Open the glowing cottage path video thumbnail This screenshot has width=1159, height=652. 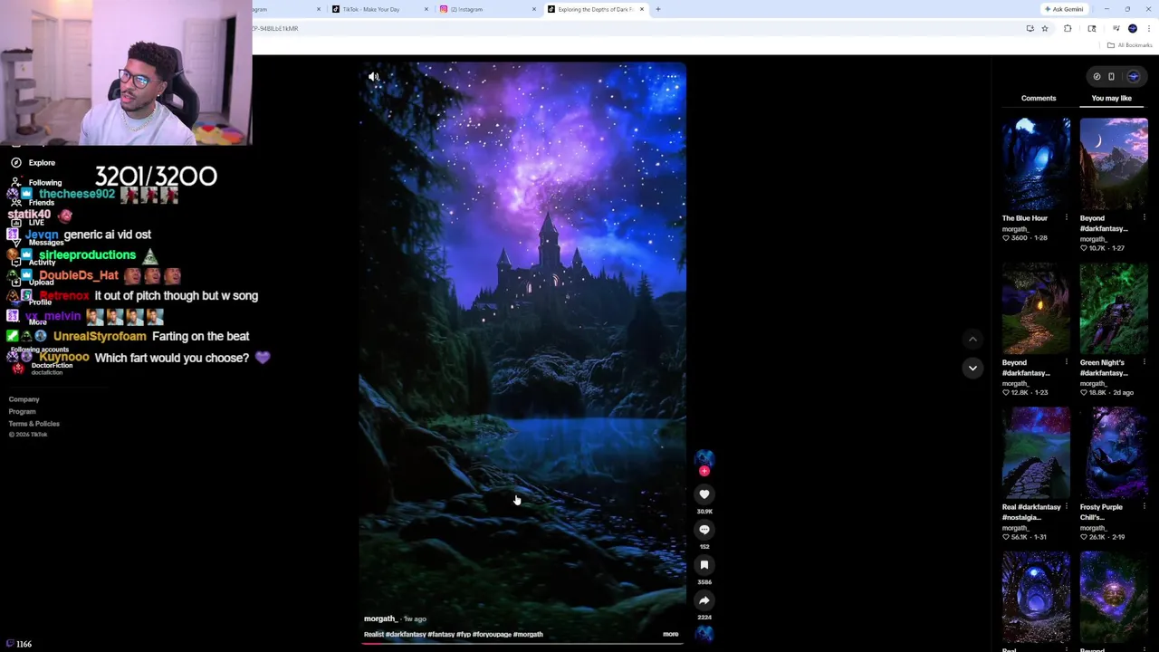click(x=1036, y=309)
